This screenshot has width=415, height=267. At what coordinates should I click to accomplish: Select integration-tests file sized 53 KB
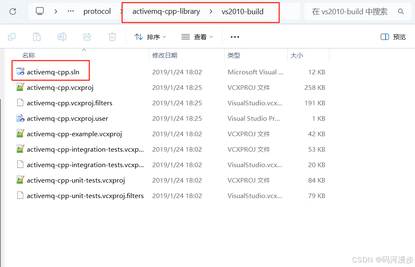[85, 149]
